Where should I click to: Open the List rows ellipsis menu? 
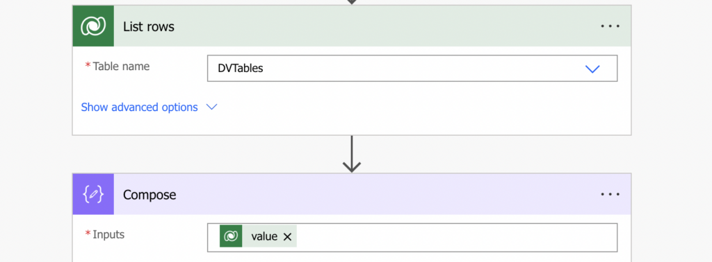coord(610,26)
